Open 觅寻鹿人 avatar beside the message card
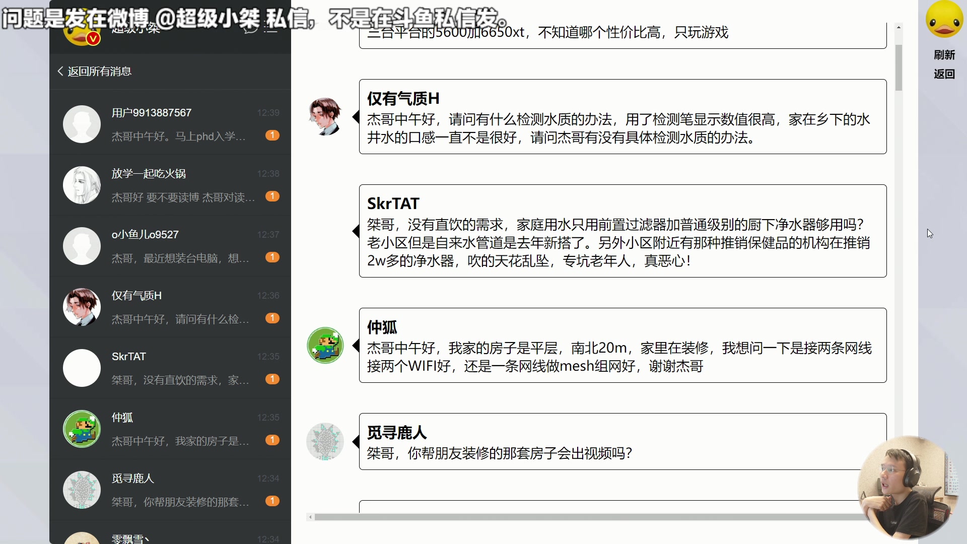The image size is (967, 544). pyautogui.click(x=325, y=441)
